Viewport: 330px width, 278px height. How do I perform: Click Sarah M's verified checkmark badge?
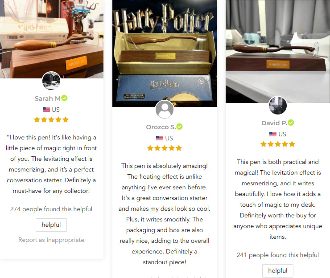(x=64, y=98)
